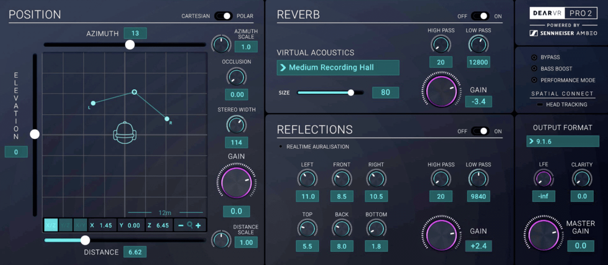The image size is (608, 265).
Task: Zoom out the position grid with minus icon
Action: [x=181, y=225]
